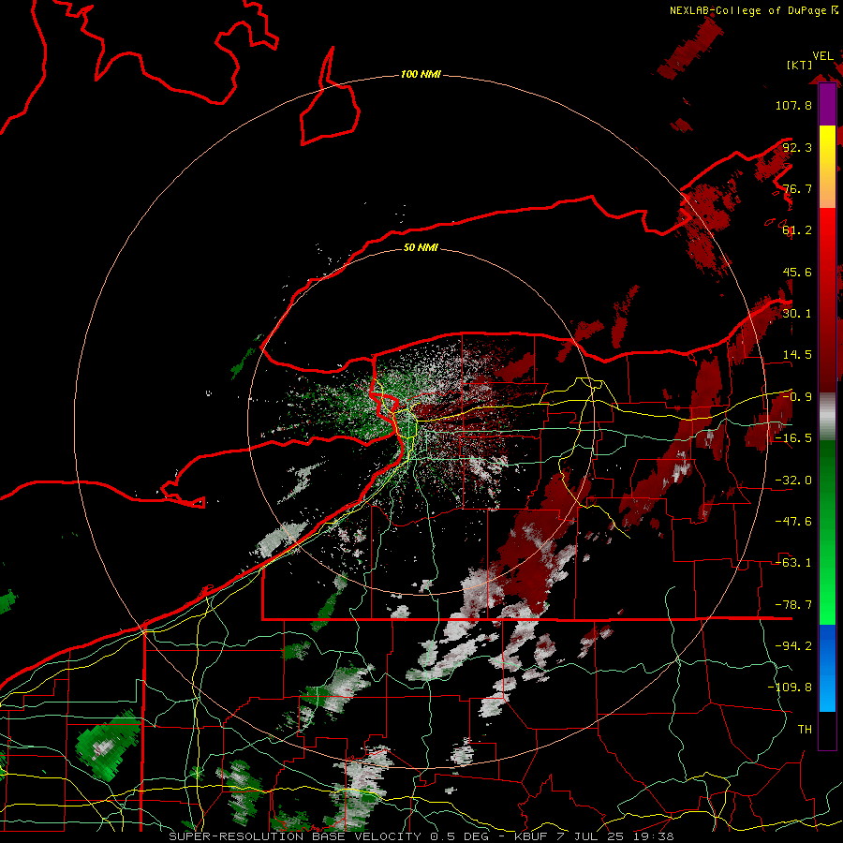This screenshot has width=843, height=843.
Task: Click the TH legend label
Action: (x=805, y=730)
